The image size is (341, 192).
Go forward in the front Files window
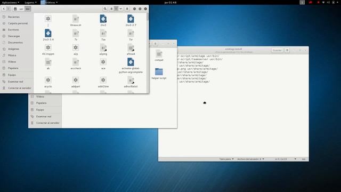click(9, 9)
